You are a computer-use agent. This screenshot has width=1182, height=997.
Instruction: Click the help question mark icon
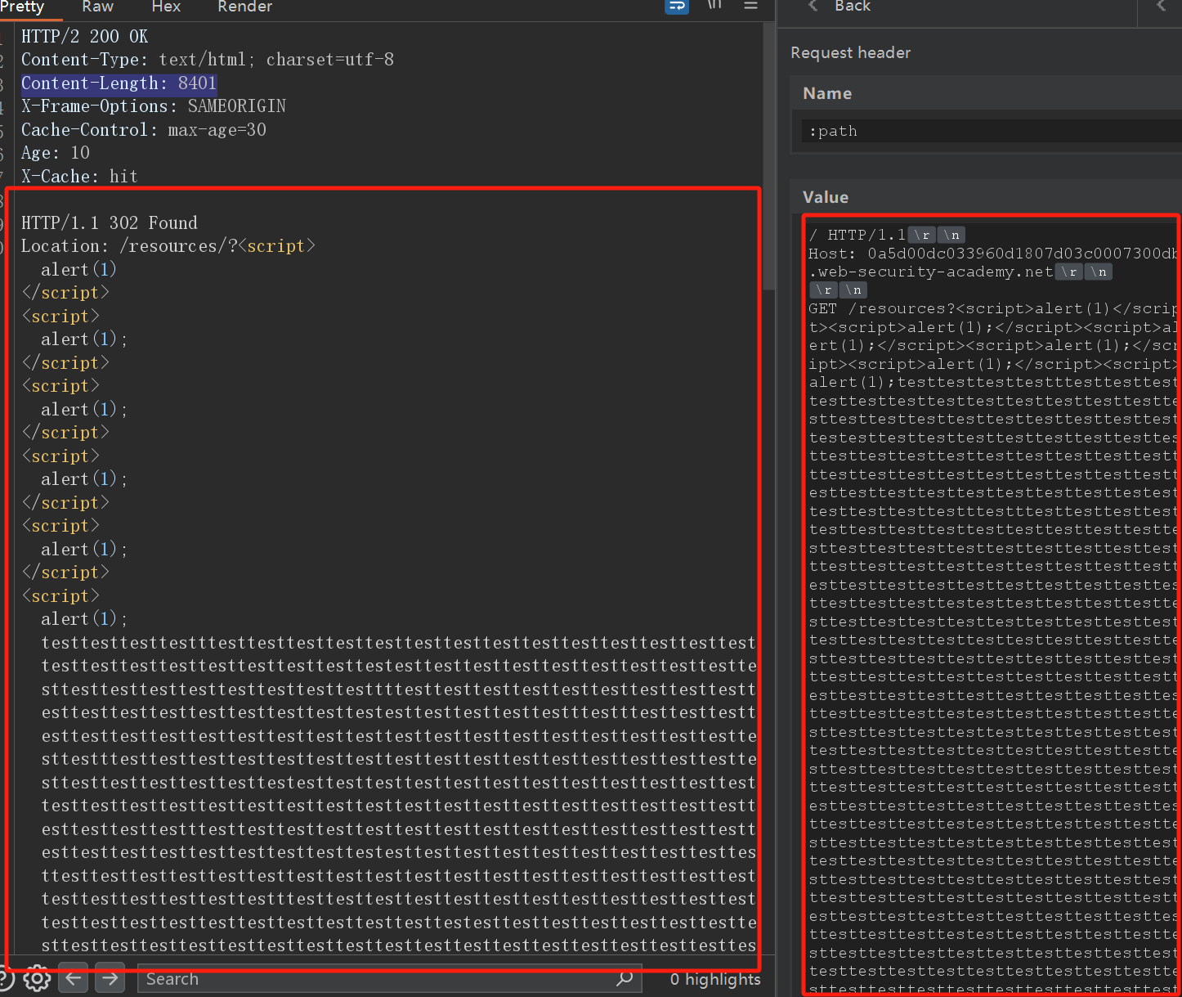pyautogui.click(x=5, y=978)
